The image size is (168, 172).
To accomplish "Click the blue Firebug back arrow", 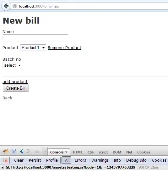I will coord(22,151).
